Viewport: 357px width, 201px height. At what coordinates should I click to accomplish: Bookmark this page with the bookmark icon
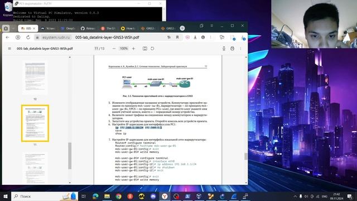[x=177, y=37]
